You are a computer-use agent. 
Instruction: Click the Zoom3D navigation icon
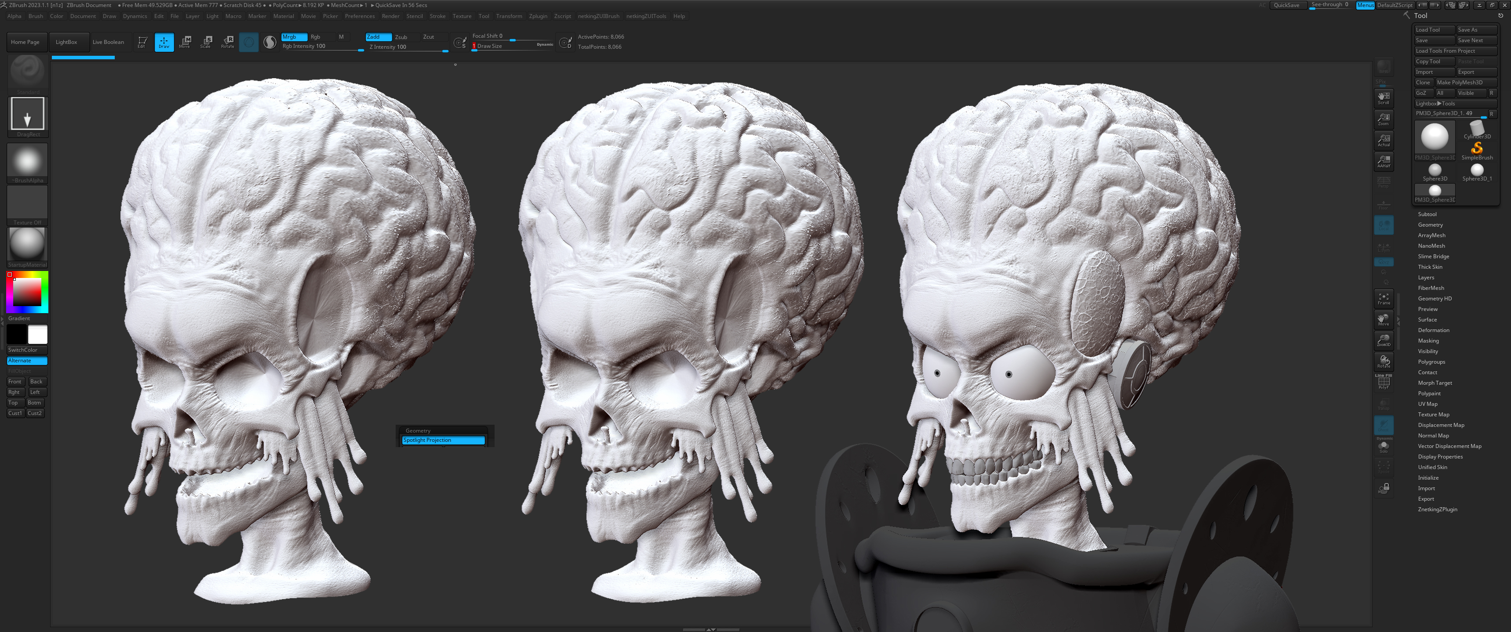[1384, 340]
